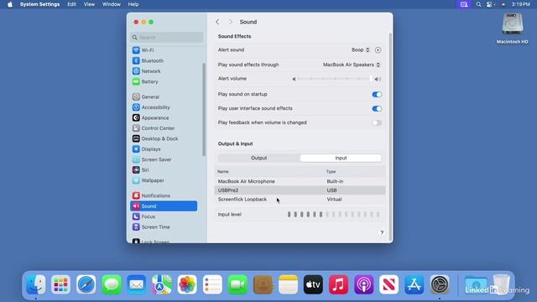Open Mail from the Dock
Screen dimensions: 537x302
tap(136, 284)
